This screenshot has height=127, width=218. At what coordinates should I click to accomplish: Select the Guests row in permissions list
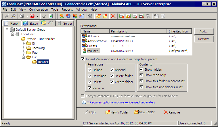click(136, 46)
